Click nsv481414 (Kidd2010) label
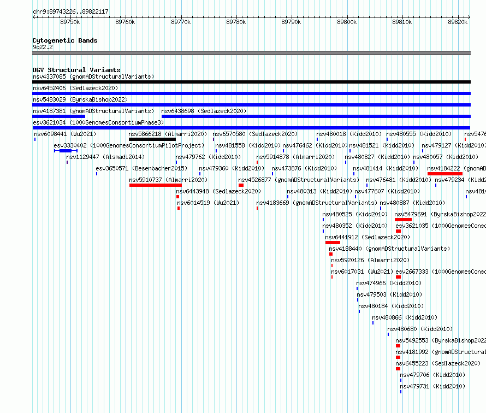The width and height of the screenshot is (486, 413). pyautogui.click(x=386, y=168)
